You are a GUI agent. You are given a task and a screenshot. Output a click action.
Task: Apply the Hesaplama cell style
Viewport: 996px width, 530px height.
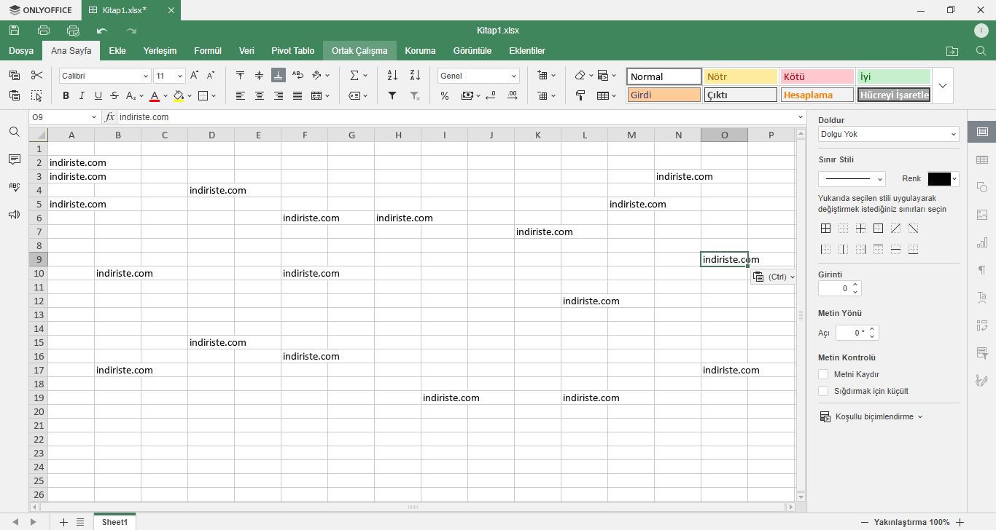click(817, 95)
